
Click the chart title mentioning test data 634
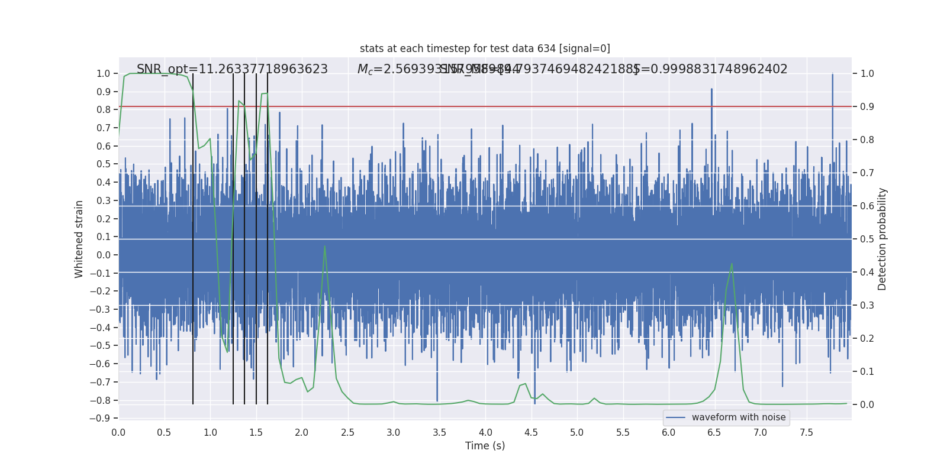(485, 48)
